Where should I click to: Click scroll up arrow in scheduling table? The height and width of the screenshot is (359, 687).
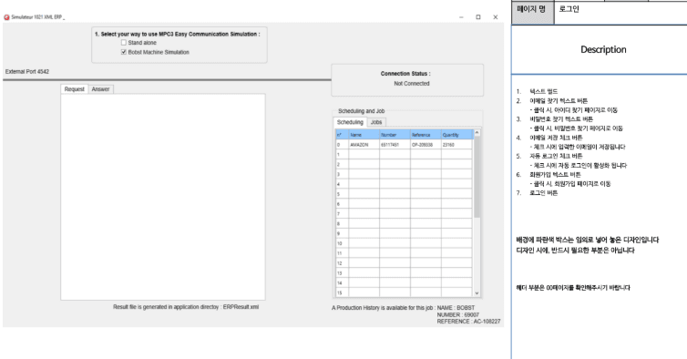tap(477, 133)
